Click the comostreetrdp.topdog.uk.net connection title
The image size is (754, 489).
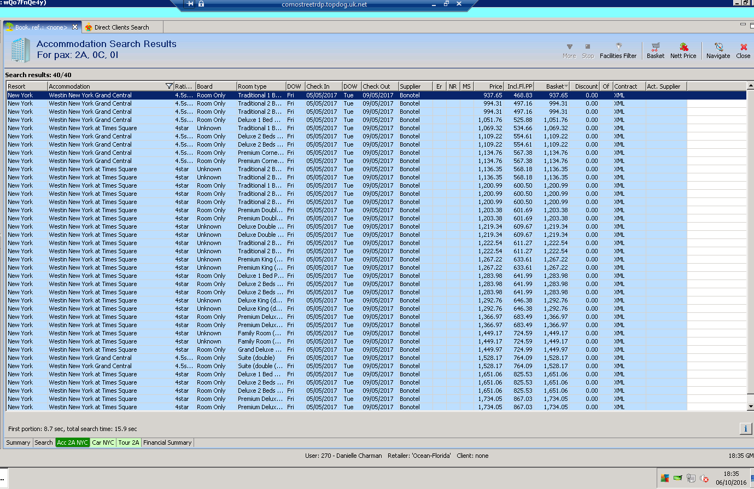(324, 4)
